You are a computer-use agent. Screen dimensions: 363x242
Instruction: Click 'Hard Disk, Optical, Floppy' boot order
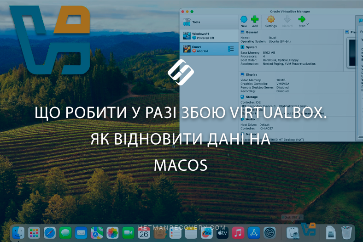point(281,60)
